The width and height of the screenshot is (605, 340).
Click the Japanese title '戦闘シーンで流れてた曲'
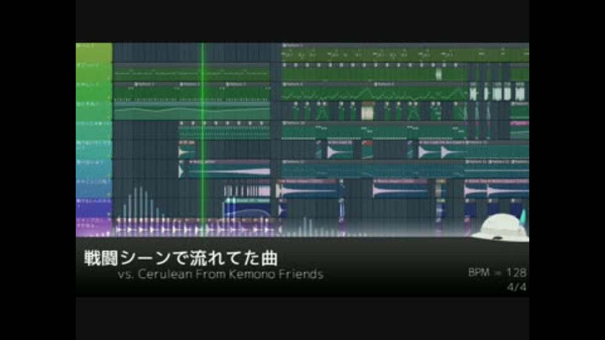pos(181,258)
